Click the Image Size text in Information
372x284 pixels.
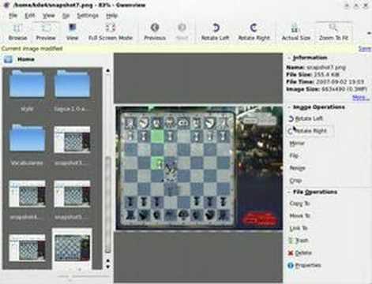point(327,89)
